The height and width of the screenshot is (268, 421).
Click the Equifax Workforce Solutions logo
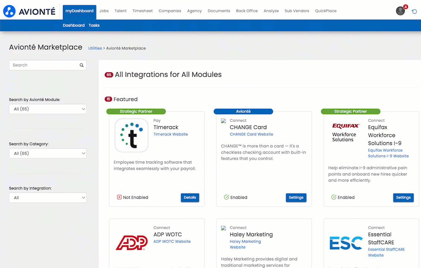(346, 133)
